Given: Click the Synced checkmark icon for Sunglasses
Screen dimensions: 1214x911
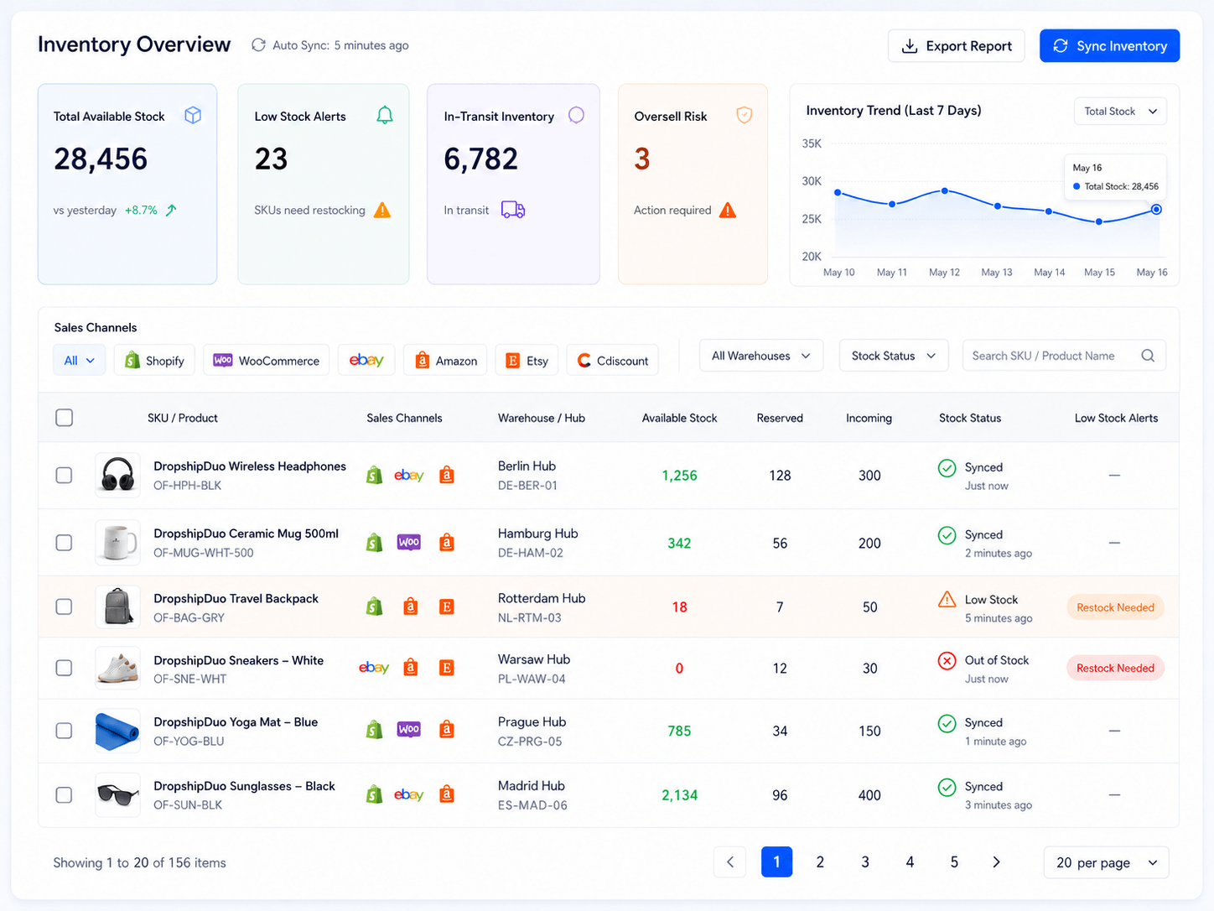Looking at the screenshot, I should click(947, 787).
